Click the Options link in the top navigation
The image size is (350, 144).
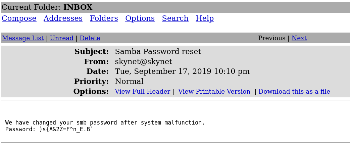coord(140,18)
